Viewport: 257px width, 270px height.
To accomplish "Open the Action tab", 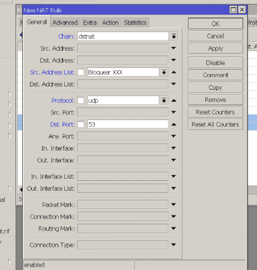I will 110,23.
